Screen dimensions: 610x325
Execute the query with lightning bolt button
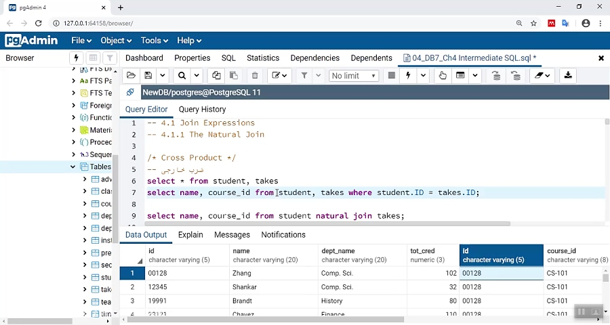[408, 76]
